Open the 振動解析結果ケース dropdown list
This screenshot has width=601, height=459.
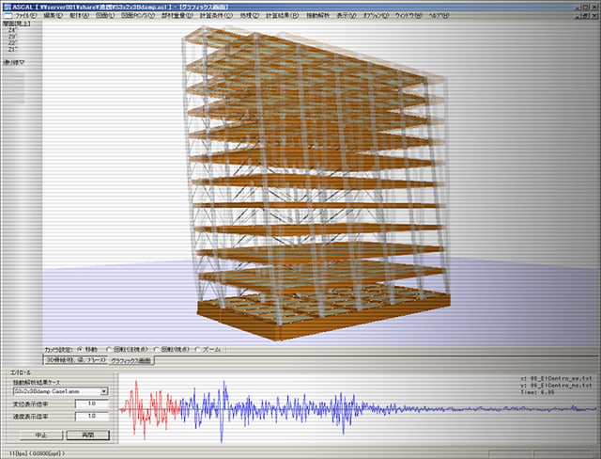[x=103, y=391]
